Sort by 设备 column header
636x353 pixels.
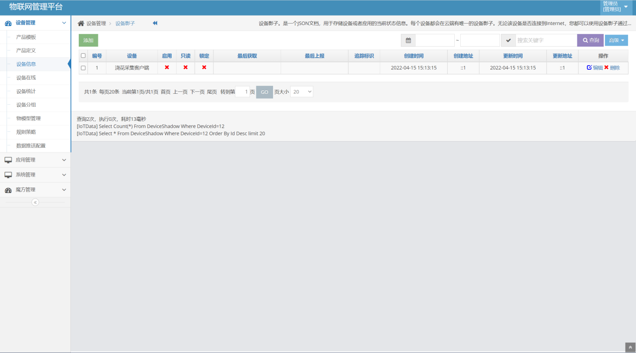(132, 56)
